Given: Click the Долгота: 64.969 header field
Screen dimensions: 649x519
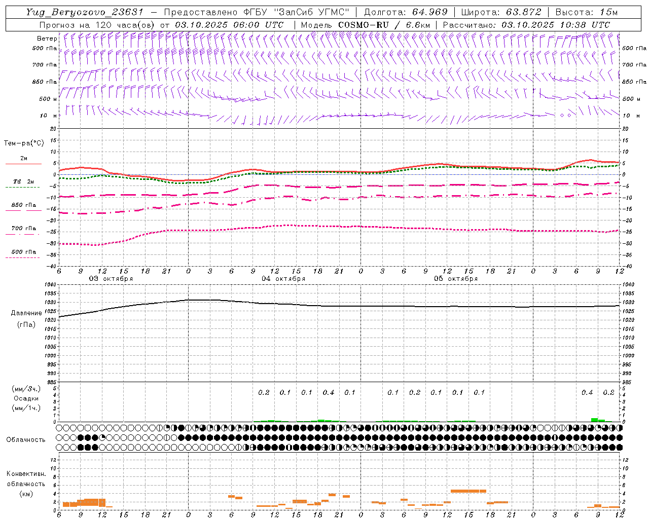Looking at the screenshot, I should (406, 12).
